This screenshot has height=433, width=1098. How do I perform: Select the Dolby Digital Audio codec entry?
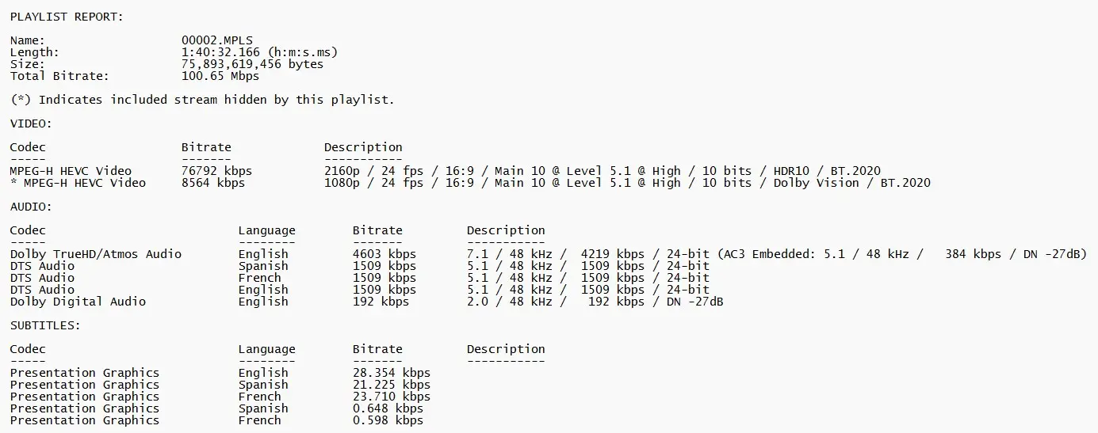(78, 302)
